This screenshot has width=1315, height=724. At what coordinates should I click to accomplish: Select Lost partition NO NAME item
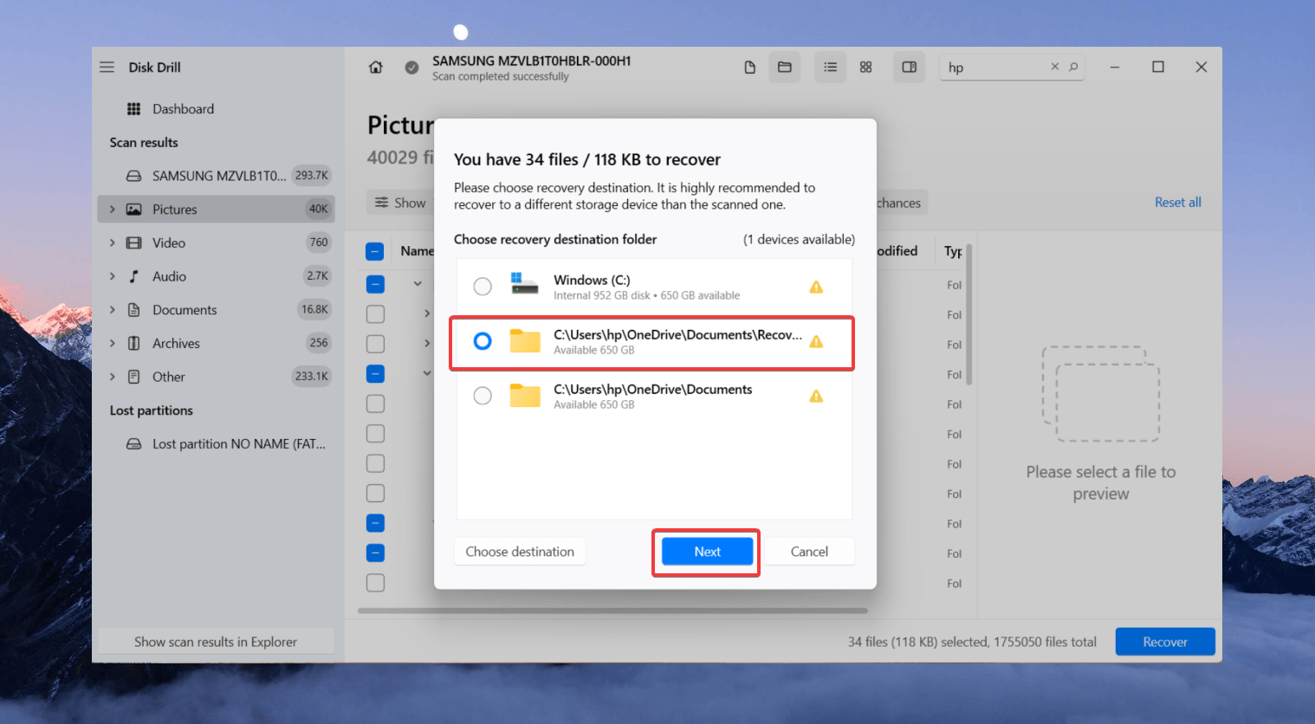(216, 444)
